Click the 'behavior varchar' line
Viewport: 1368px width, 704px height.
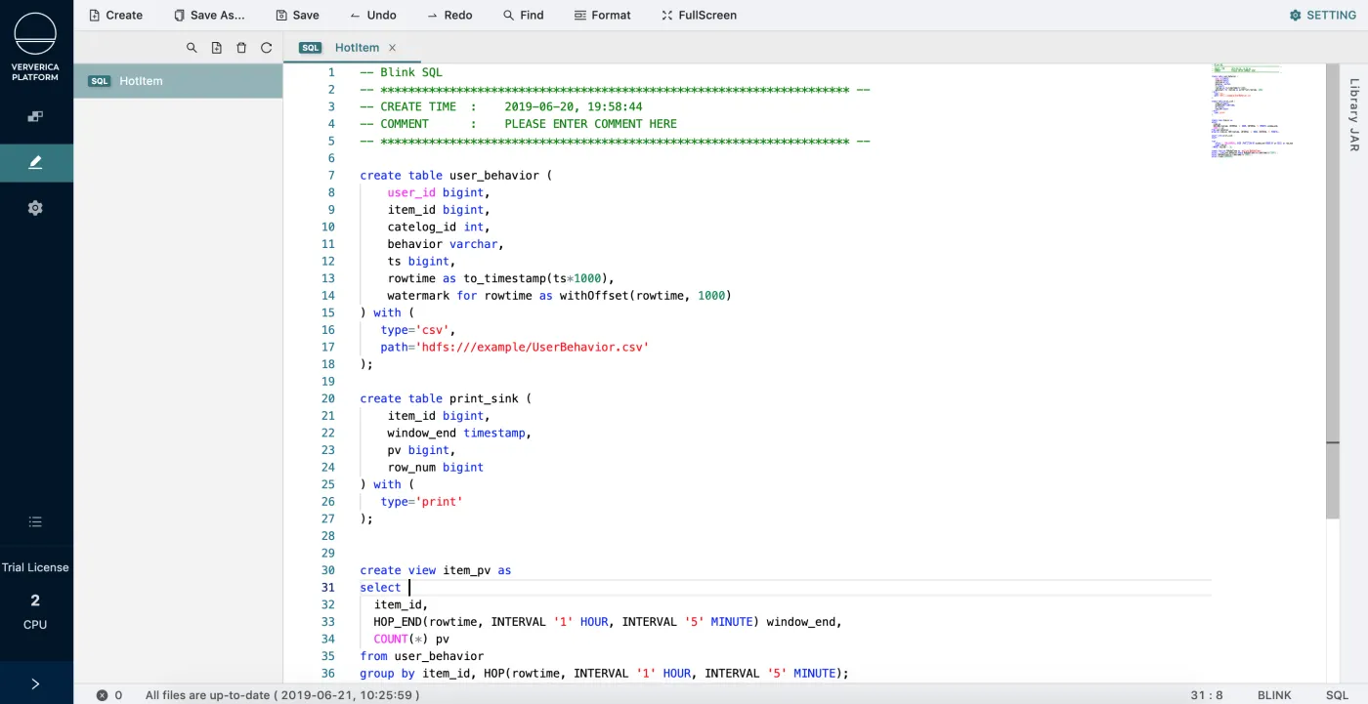(x=446, y=244)
